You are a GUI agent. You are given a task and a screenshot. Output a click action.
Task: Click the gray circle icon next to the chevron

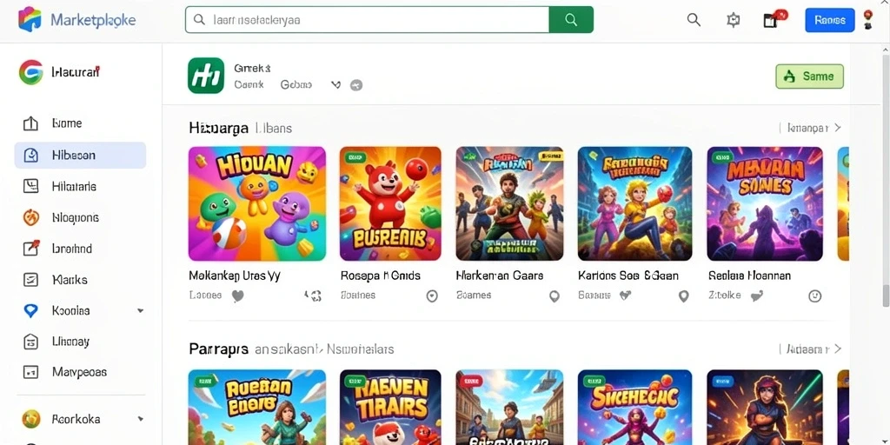(356, 86)
